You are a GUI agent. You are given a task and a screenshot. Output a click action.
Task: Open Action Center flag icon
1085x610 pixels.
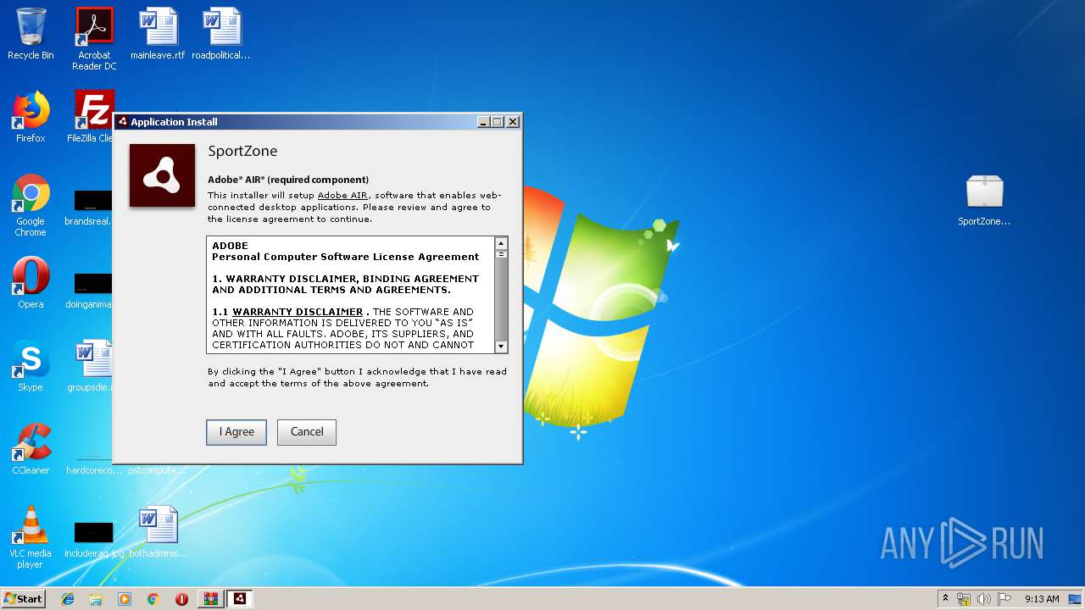pyautogui.click(x=1004, y=599)
